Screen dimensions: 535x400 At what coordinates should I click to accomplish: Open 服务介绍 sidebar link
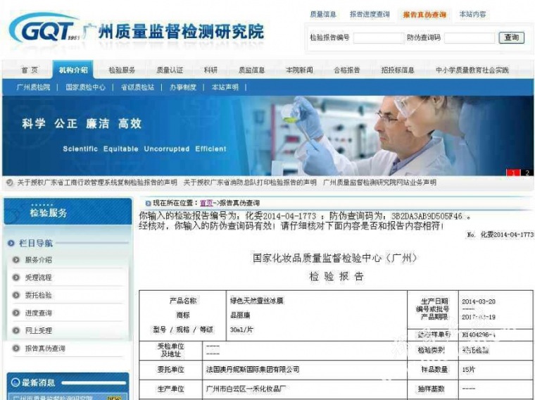point(38,260)
